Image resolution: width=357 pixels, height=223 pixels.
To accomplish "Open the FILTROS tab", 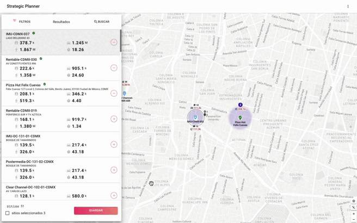I will (x=22, y=22).
